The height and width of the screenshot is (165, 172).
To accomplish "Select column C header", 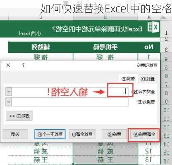I will click(x=41, y=17).
